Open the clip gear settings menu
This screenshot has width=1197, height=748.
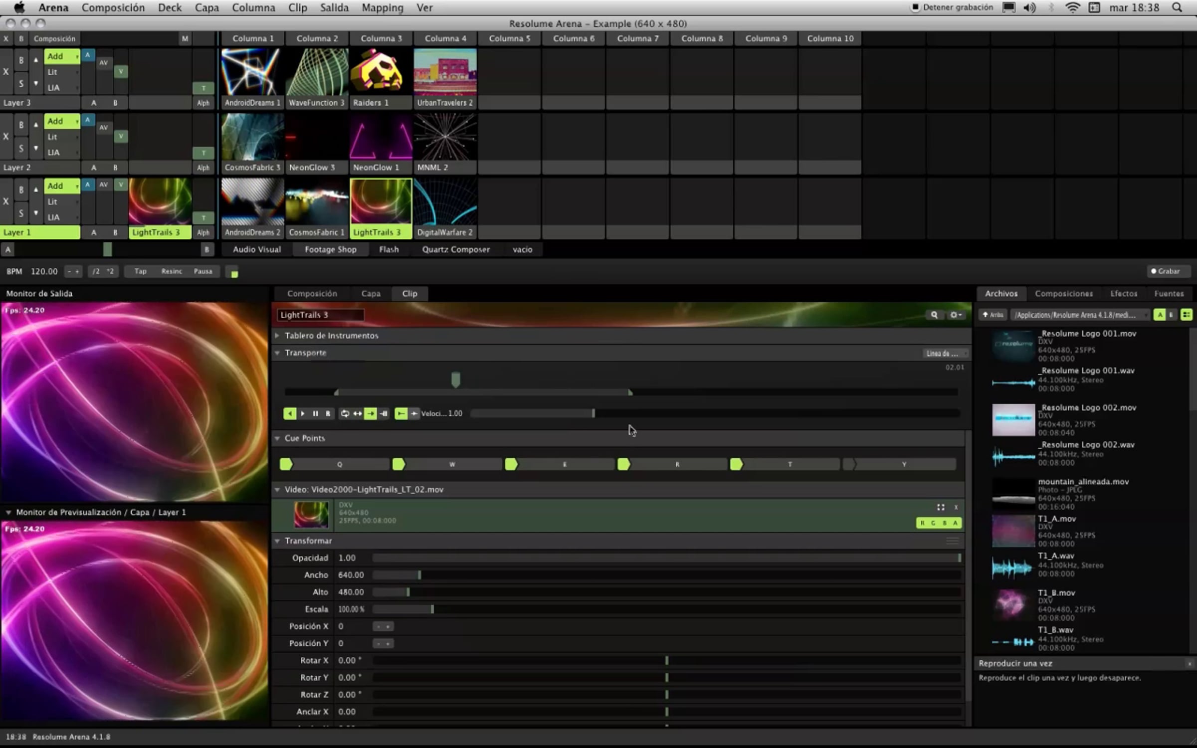click(955, 315)
